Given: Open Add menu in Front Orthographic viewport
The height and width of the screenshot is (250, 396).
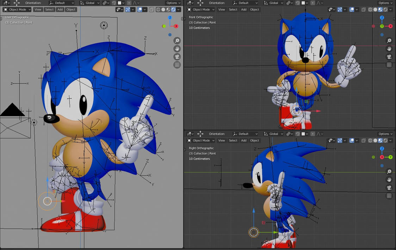Looking at the screenshot, I should [x=244, y=9].
